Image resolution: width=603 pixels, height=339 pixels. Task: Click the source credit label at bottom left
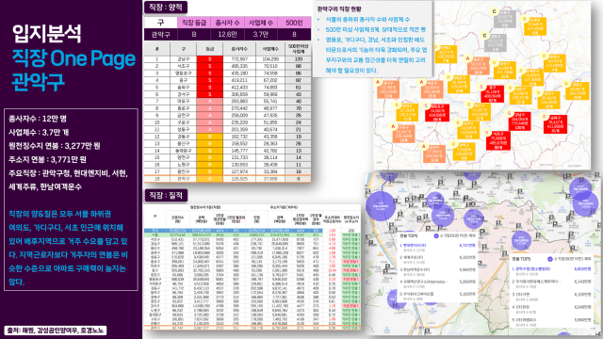(x=56, y=331)
